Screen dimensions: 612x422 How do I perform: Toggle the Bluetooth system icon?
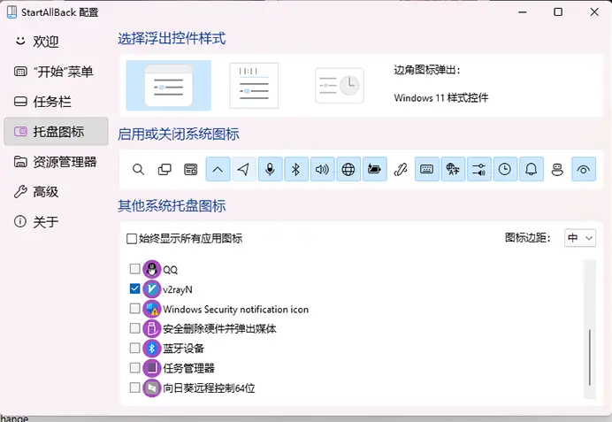pos(296,170)
